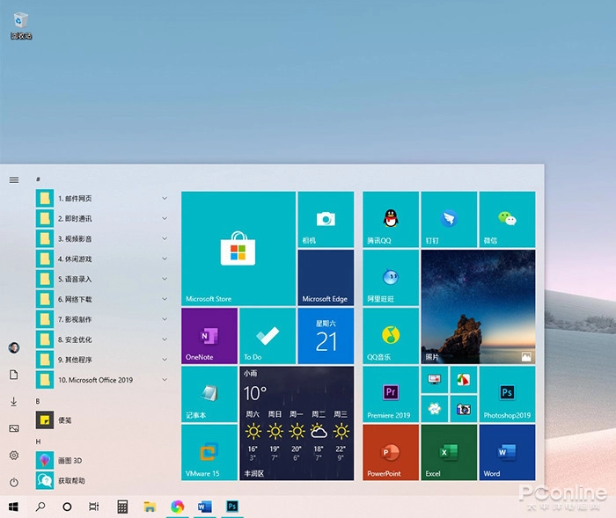Image resolution: width=616 pixels, height=518 pixels.
Task: Open Cortana circle on the taskbar
Action: click(x=67, y=507)
